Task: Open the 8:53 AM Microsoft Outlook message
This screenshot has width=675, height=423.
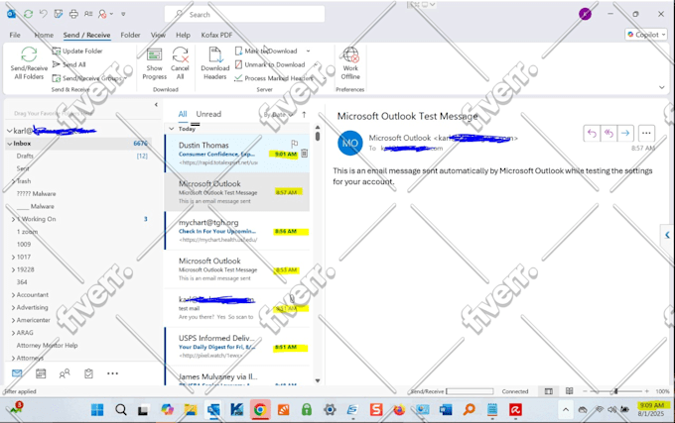Action: coord(237,269)
